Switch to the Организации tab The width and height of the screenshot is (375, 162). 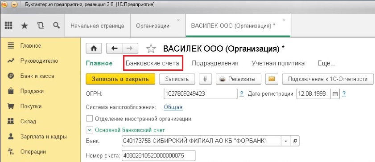tap(152, 26)
